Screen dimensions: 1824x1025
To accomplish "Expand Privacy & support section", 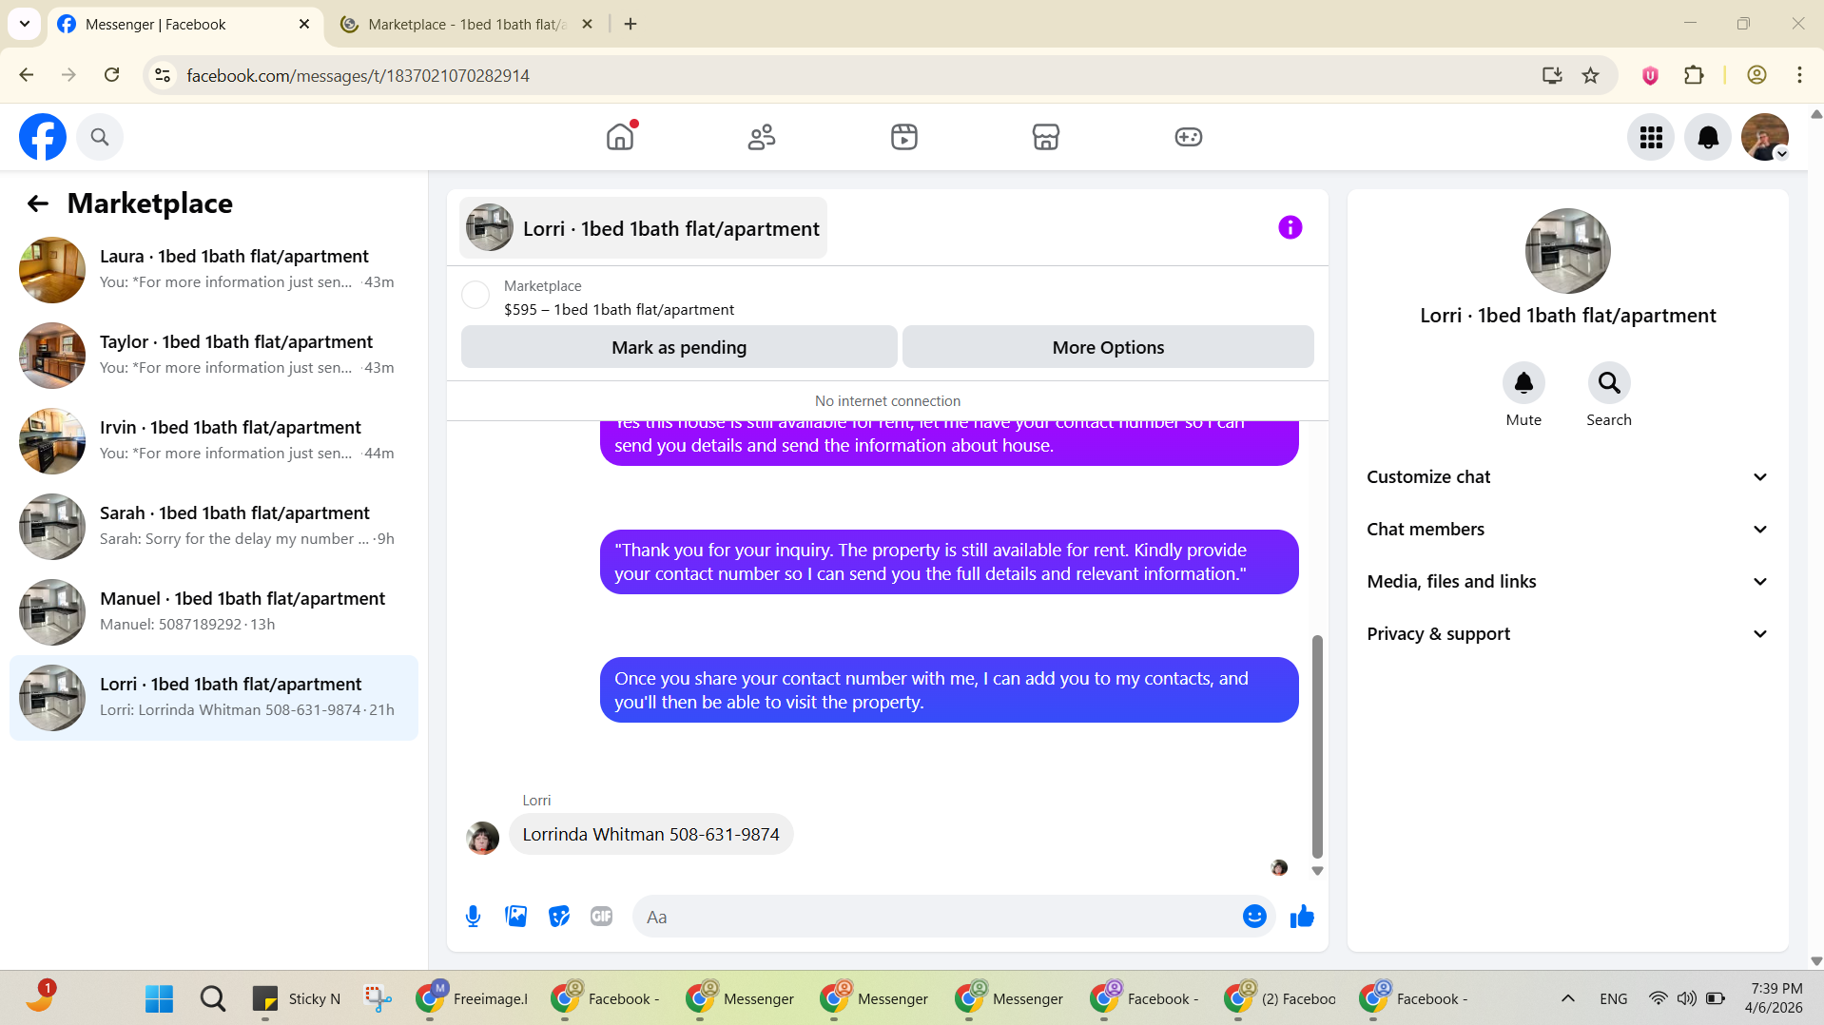I will pos(1568,634).
